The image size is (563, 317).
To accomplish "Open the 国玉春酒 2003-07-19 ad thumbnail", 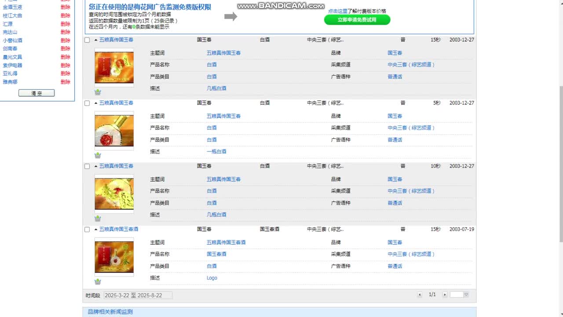I will pyautogui.click(x=114, y=257).
